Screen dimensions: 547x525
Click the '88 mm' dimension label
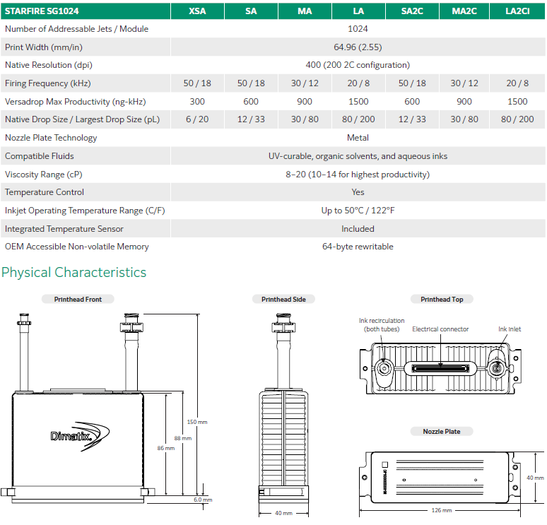point(183,439)
